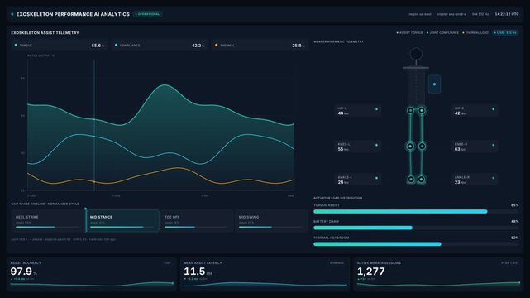Click the region label in header

point(420,14)
